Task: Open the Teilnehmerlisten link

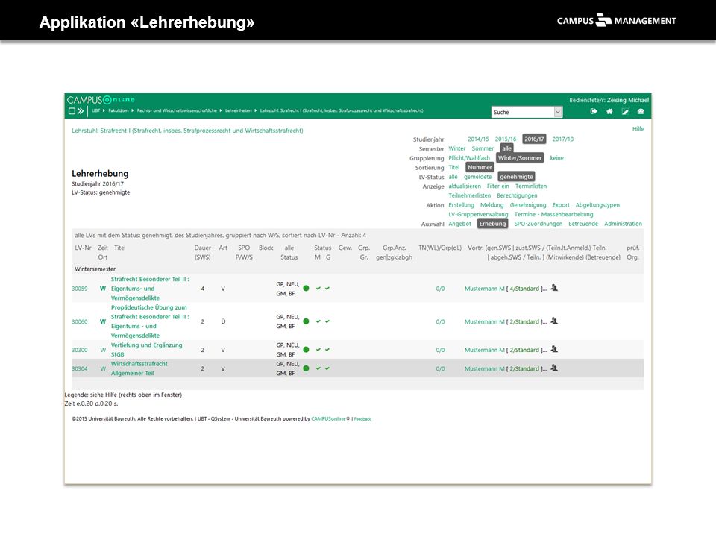Action: coord(469,195)
